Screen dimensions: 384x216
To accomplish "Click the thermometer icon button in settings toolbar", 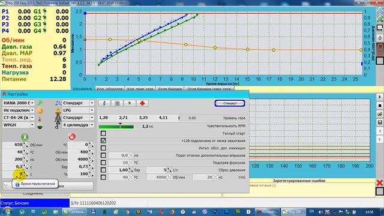I will [104, 103].
